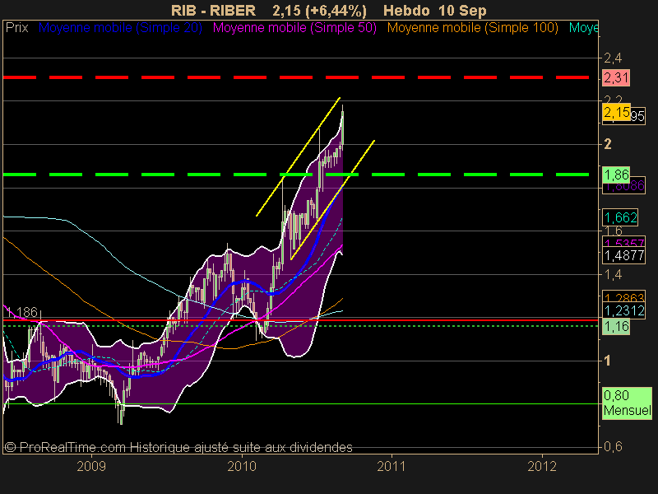Screen dimensions: 658x494
Task: Click the 0,6 price axis value
Action: [613, 447]
